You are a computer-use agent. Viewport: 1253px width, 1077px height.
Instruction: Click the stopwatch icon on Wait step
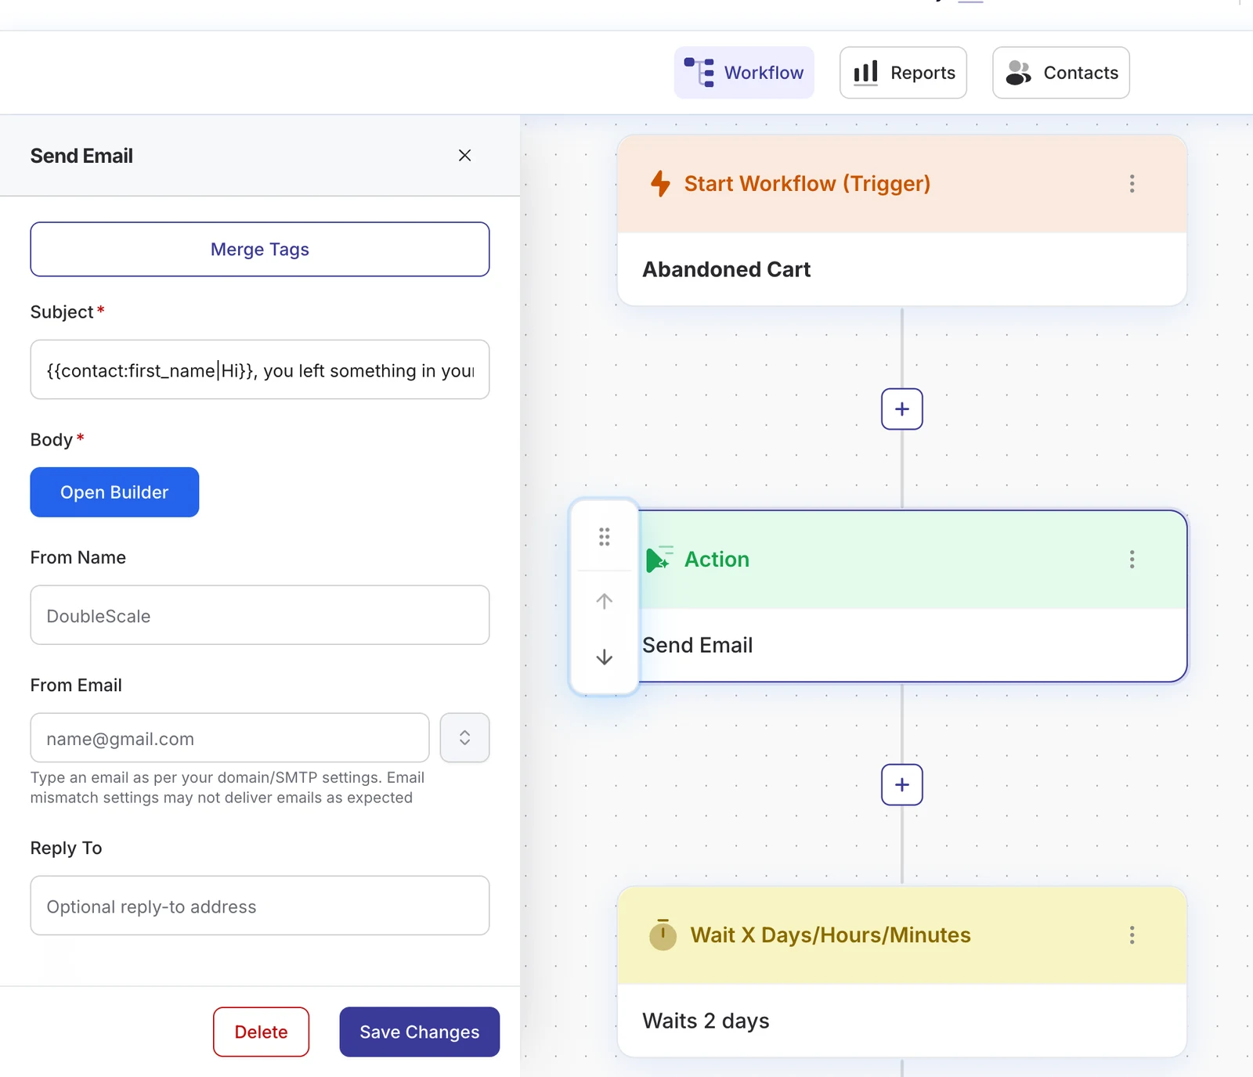663,935
